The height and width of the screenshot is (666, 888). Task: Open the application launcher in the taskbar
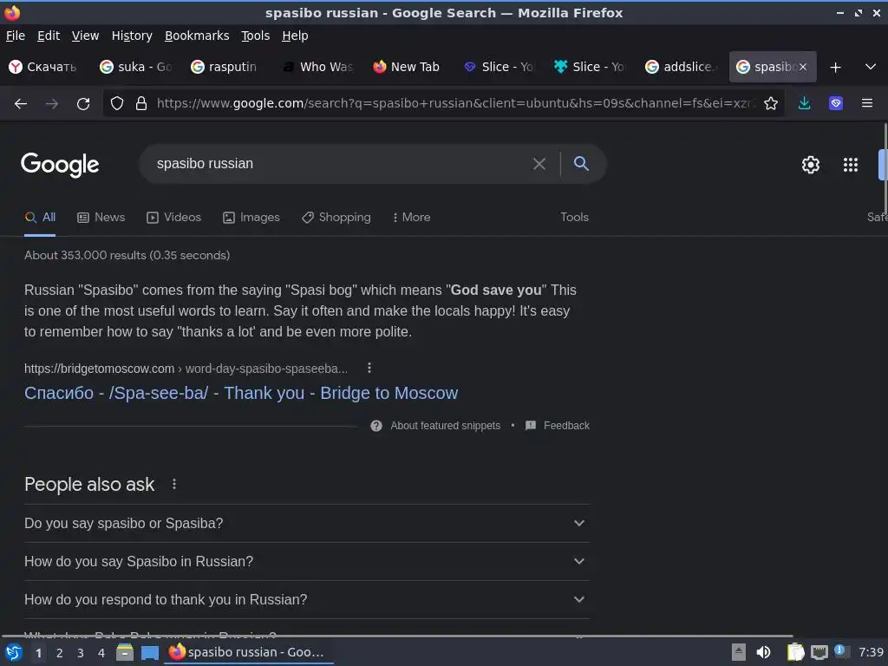(14, 652)
